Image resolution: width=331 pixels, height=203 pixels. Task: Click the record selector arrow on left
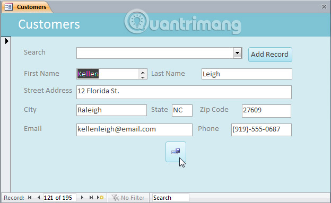tap(7, 41)
